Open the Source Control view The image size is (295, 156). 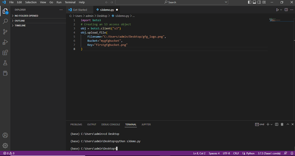tap(5, 32)
